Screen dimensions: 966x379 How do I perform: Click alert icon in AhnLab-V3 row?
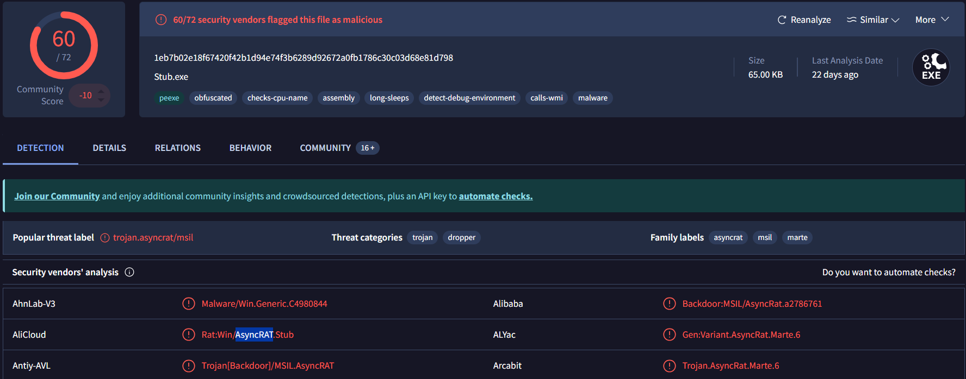189,304
